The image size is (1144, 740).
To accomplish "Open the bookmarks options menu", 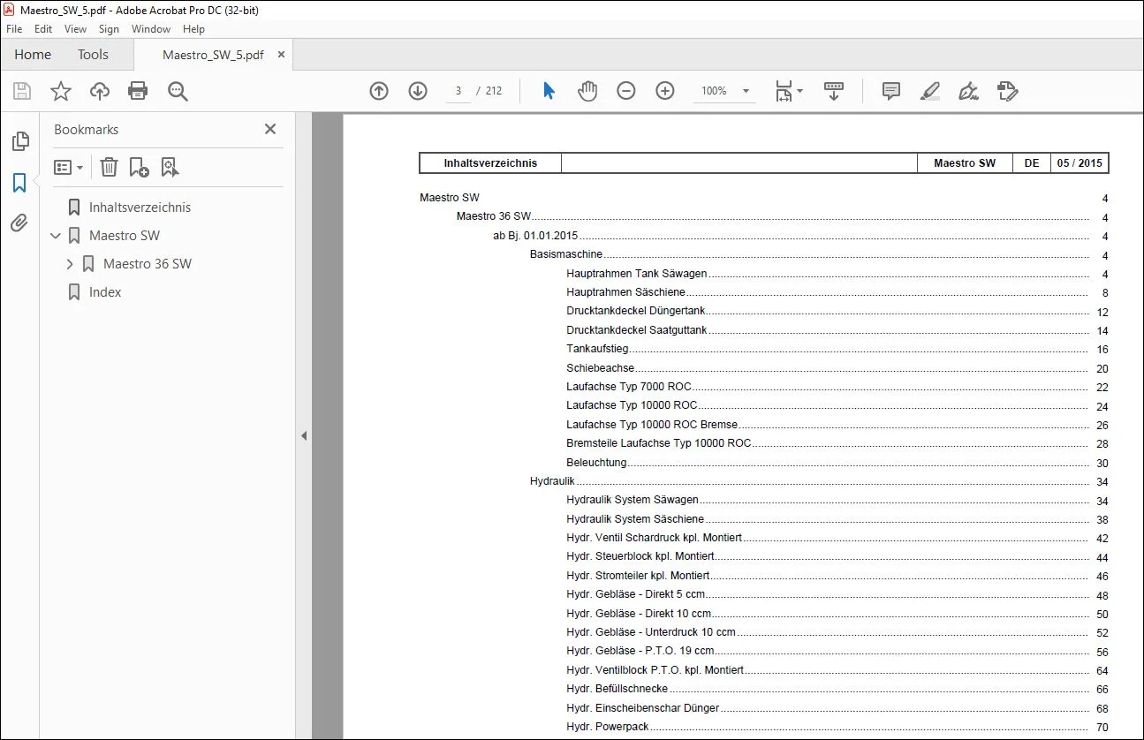I will pyautogui.click(x=69, y=167).
